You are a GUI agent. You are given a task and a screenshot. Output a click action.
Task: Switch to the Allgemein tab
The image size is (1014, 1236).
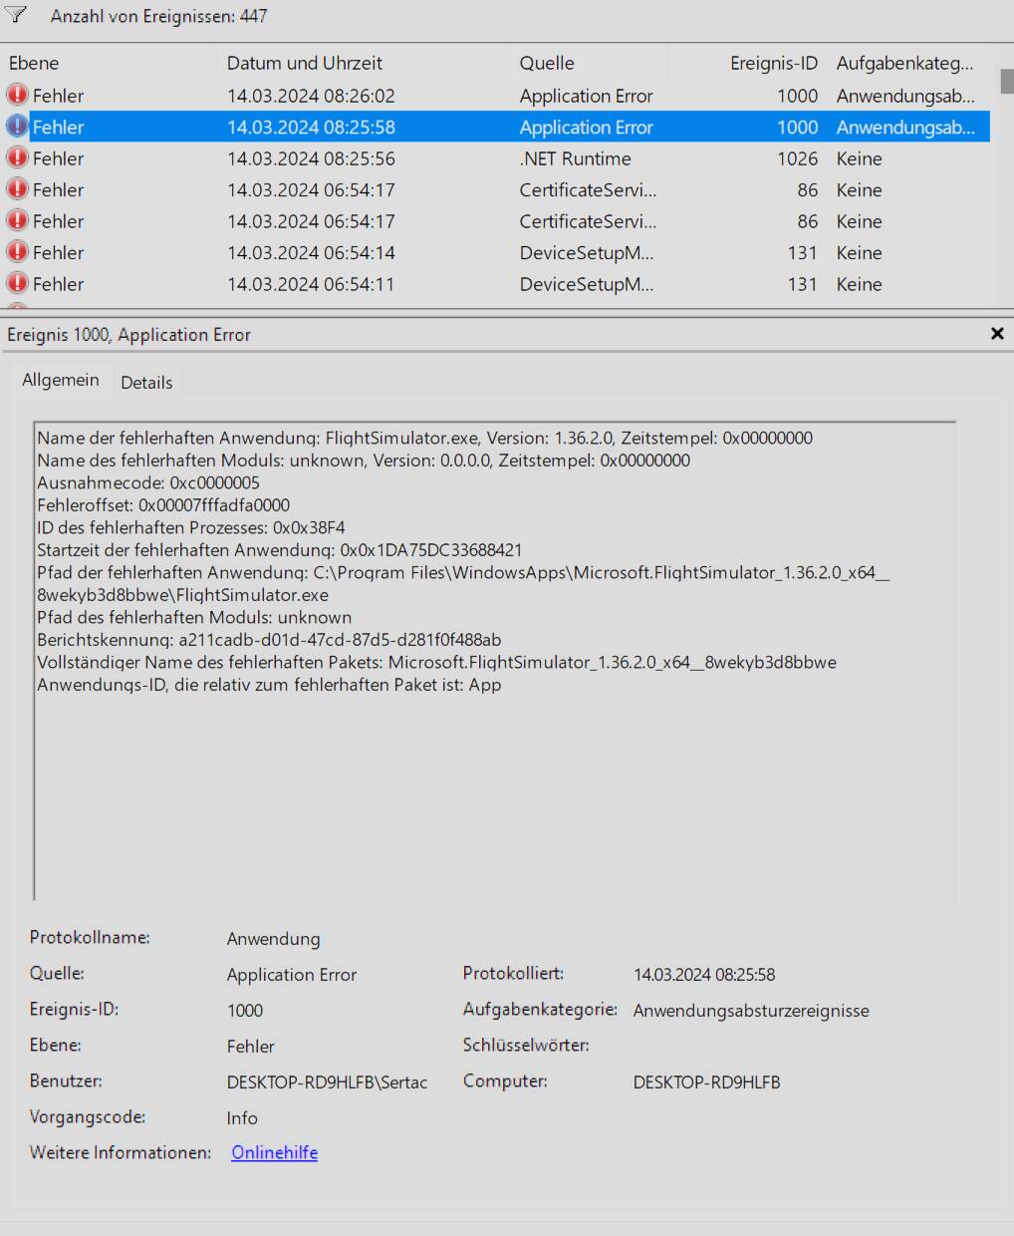(61, 380)
